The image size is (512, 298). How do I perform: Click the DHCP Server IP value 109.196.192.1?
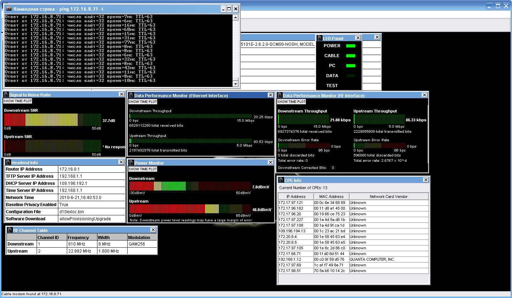click(91, 183)
